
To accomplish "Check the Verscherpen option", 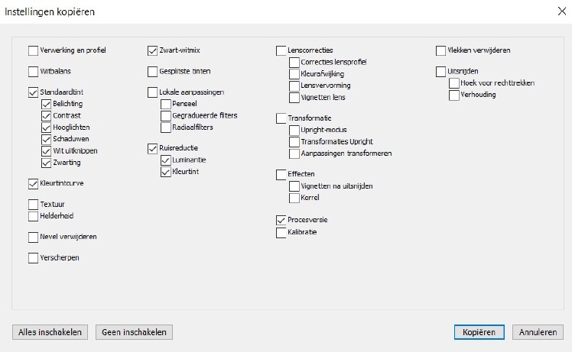I will 33,257.
